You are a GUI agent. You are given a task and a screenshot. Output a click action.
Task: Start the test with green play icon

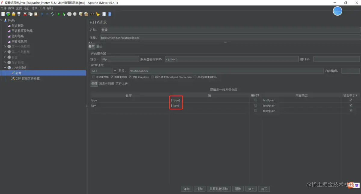coord(59,14)
